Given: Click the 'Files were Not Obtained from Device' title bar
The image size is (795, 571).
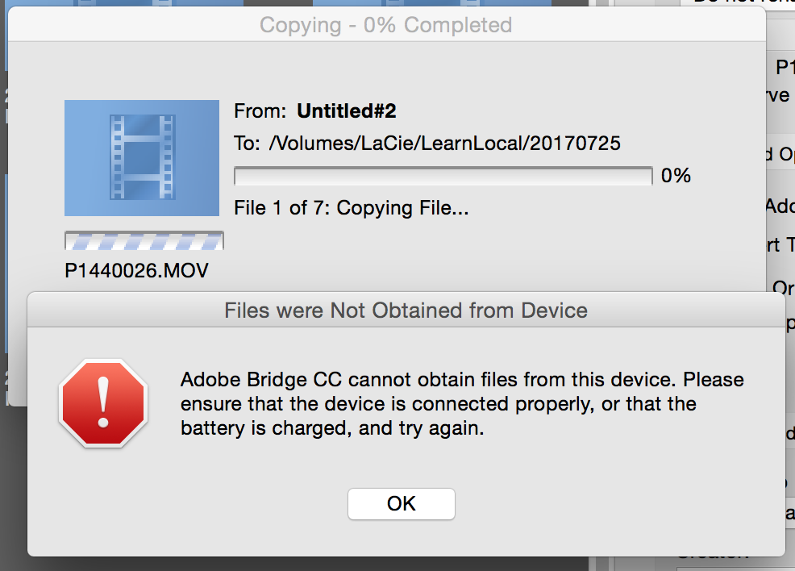Looking at the screenshot, I should point(406,310).
